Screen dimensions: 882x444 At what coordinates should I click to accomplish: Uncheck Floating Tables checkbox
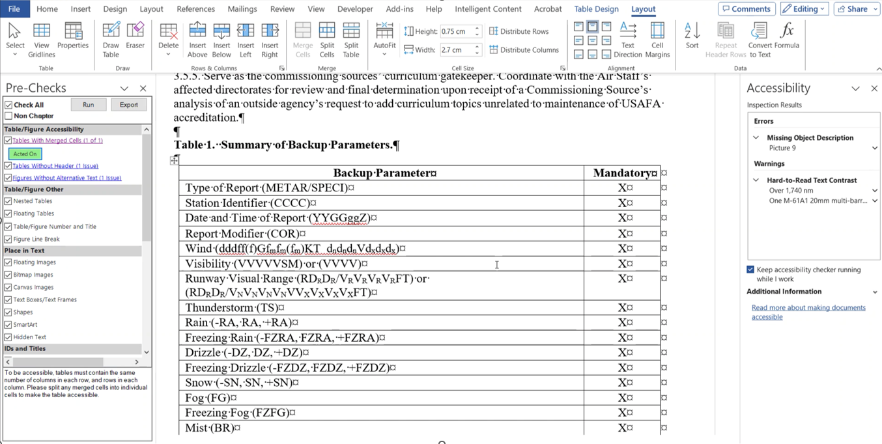pos(8,214)
